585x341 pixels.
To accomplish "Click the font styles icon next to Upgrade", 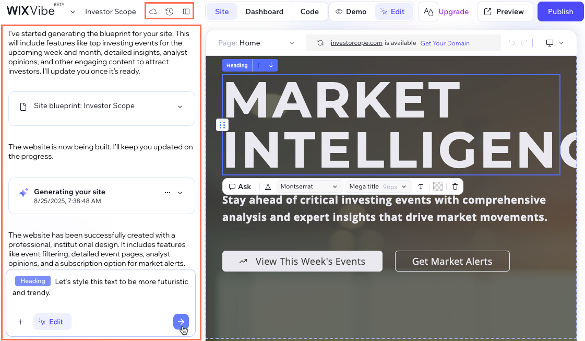I will coord(428,11).
